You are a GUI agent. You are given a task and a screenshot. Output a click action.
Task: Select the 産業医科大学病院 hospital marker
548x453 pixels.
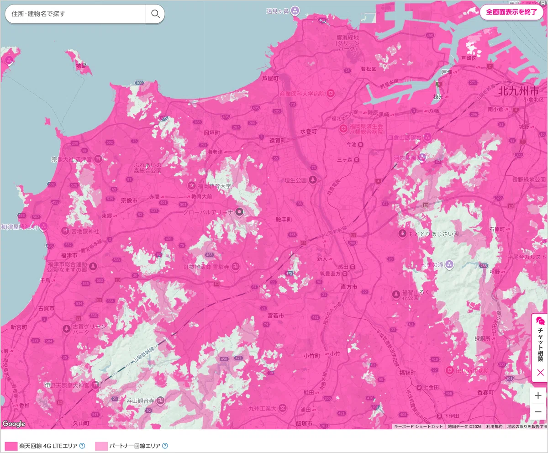330,93
